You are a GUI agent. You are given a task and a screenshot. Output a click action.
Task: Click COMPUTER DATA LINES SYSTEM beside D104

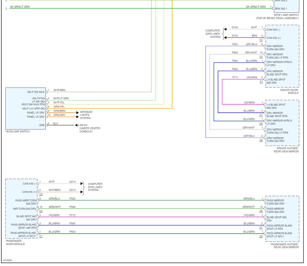[213, 34]
